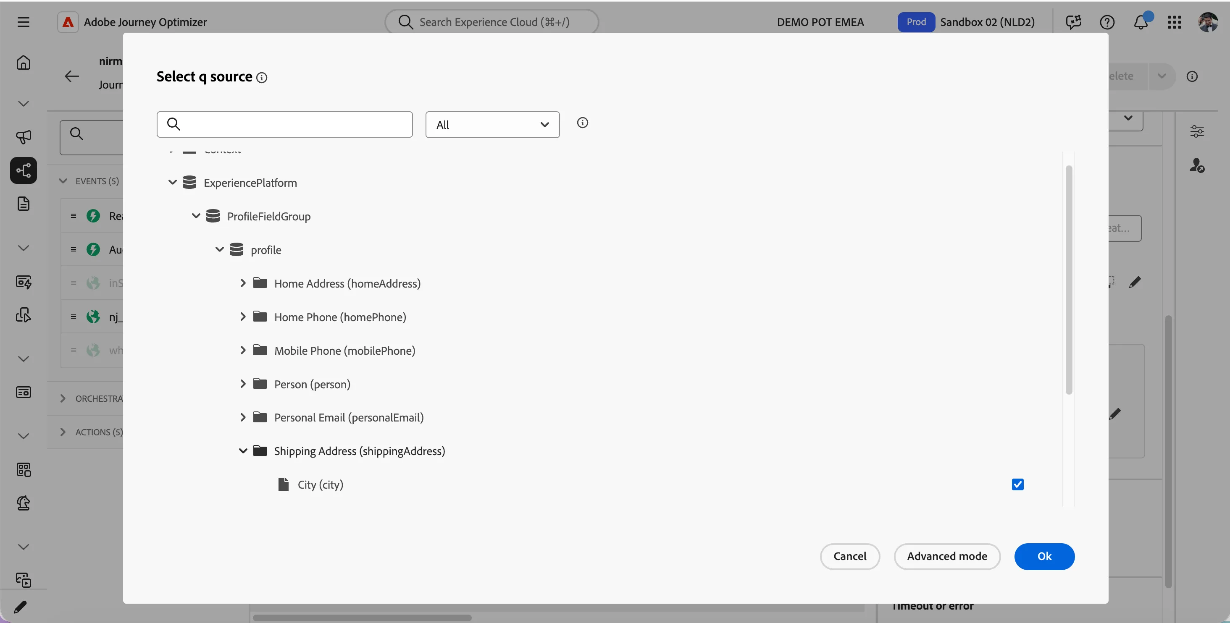Viewport: 1230px width, 623px height.
Task: Click the info icon next to All dropdown
Action: click(582, 123)
